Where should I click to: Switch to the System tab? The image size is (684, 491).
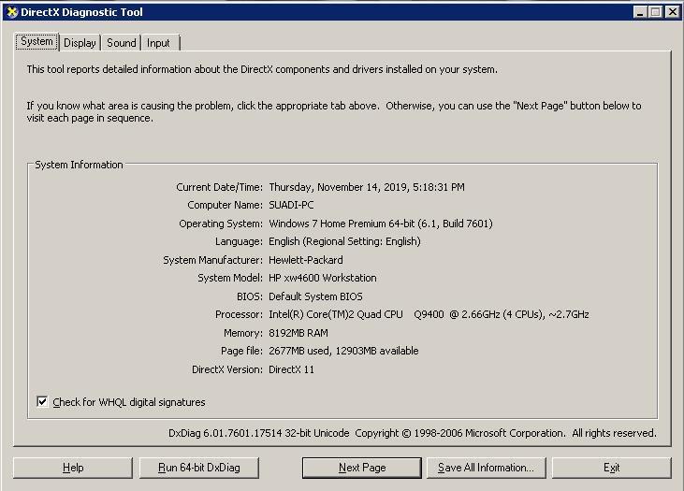pos(36,42)
